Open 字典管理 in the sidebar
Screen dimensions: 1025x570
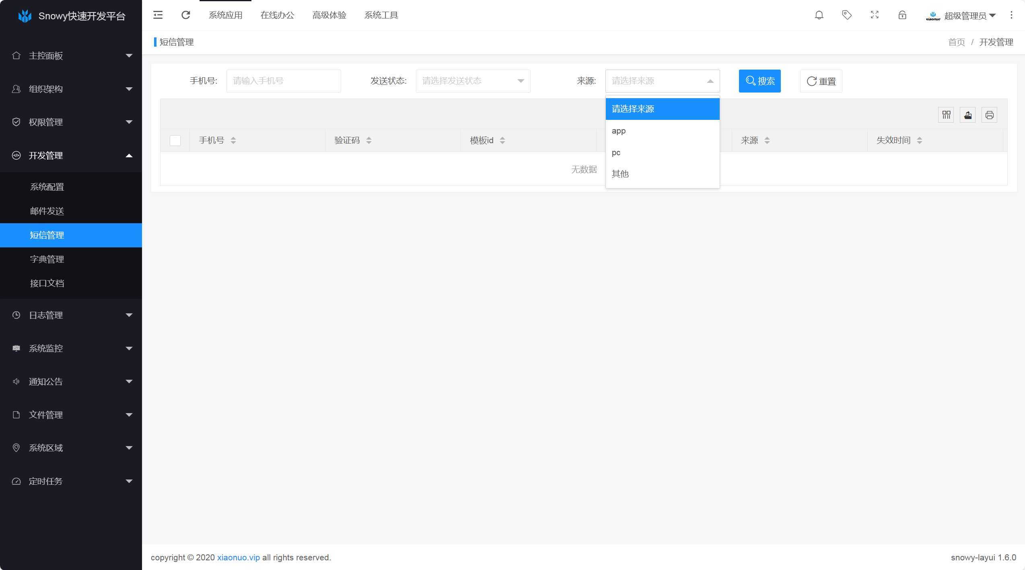[x=47, y=259]
